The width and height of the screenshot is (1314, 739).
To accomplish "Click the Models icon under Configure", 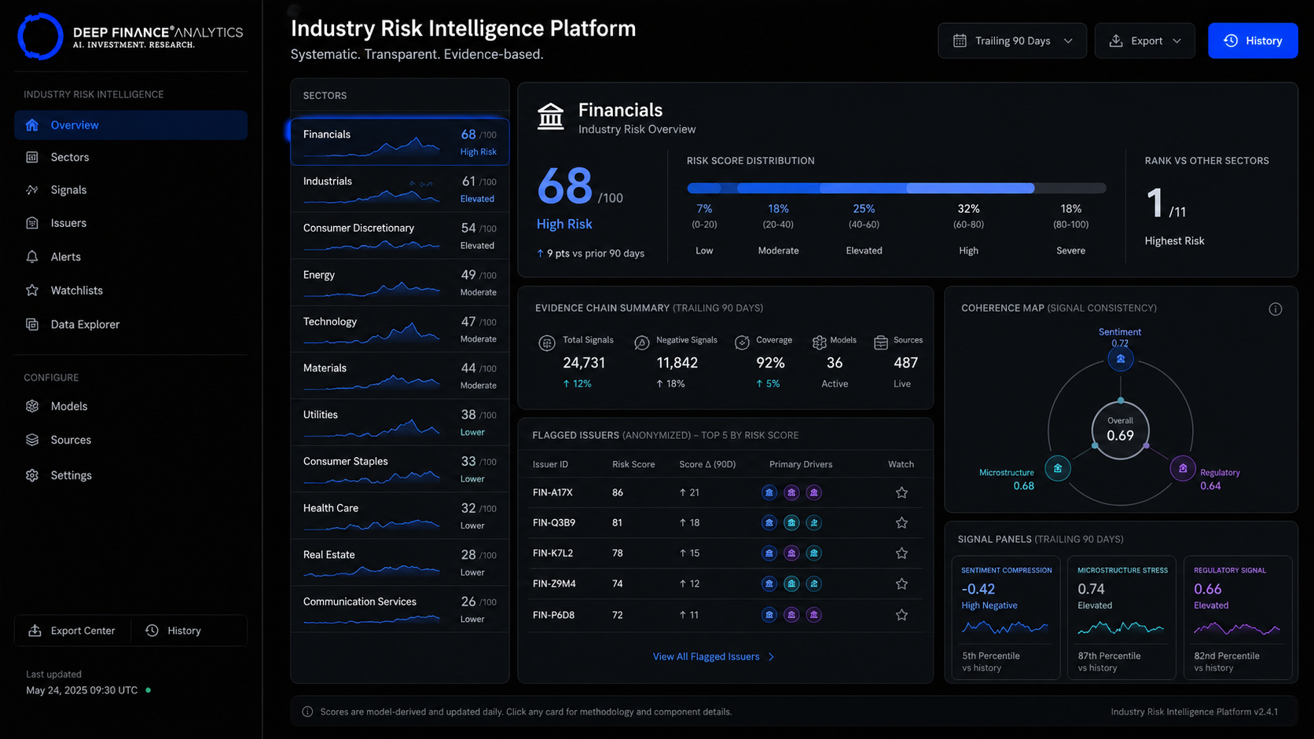I will pyautogui.click(x=32, y=406).
